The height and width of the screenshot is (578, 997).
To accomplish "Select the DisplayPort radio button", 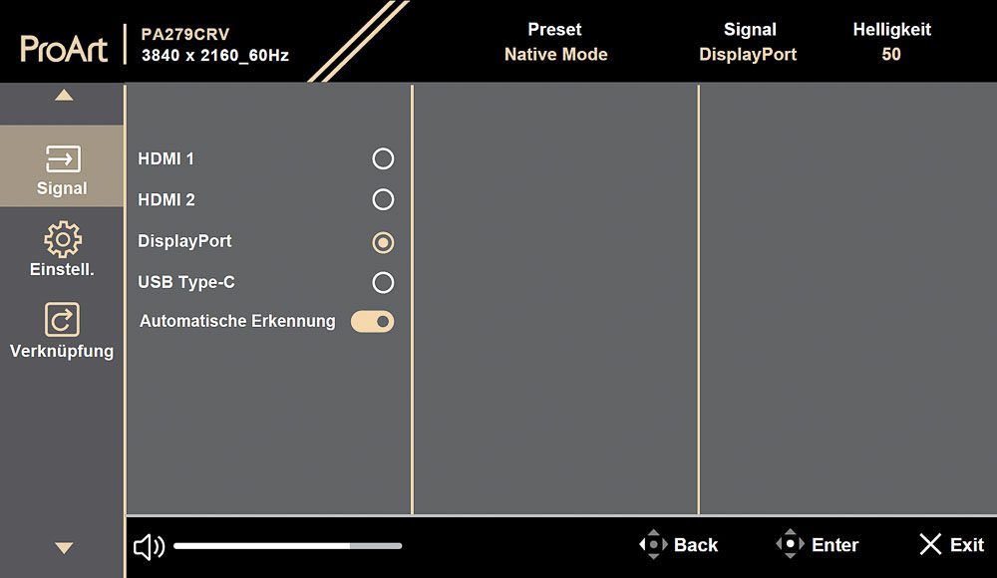I will [383, 242].
